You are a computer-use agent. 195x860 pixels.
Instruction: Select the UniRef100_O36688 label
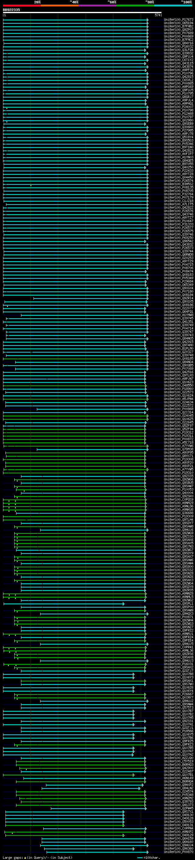point(179,513)
